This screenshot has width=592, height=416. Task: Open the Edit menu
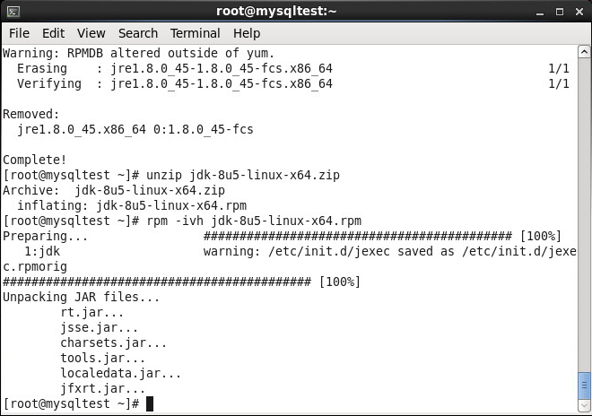53,33
